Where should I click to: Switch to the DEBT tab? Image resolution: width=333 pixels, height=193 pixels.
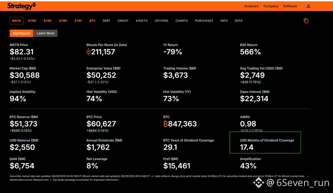(x=106, y=20)
